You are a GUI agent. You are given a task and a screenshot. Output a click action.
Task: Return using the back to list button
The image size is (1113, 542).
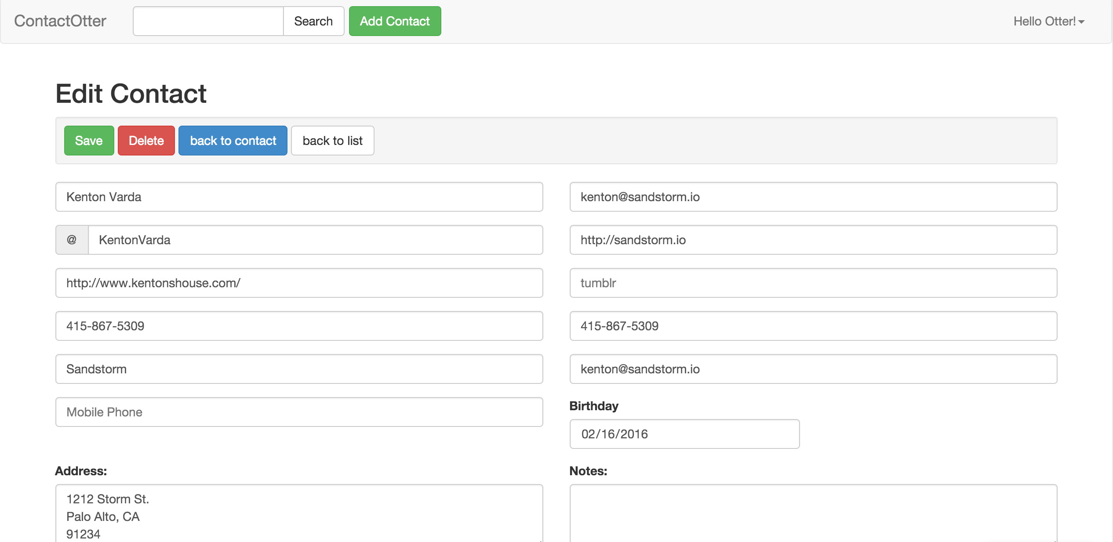(x=333, y=141)
